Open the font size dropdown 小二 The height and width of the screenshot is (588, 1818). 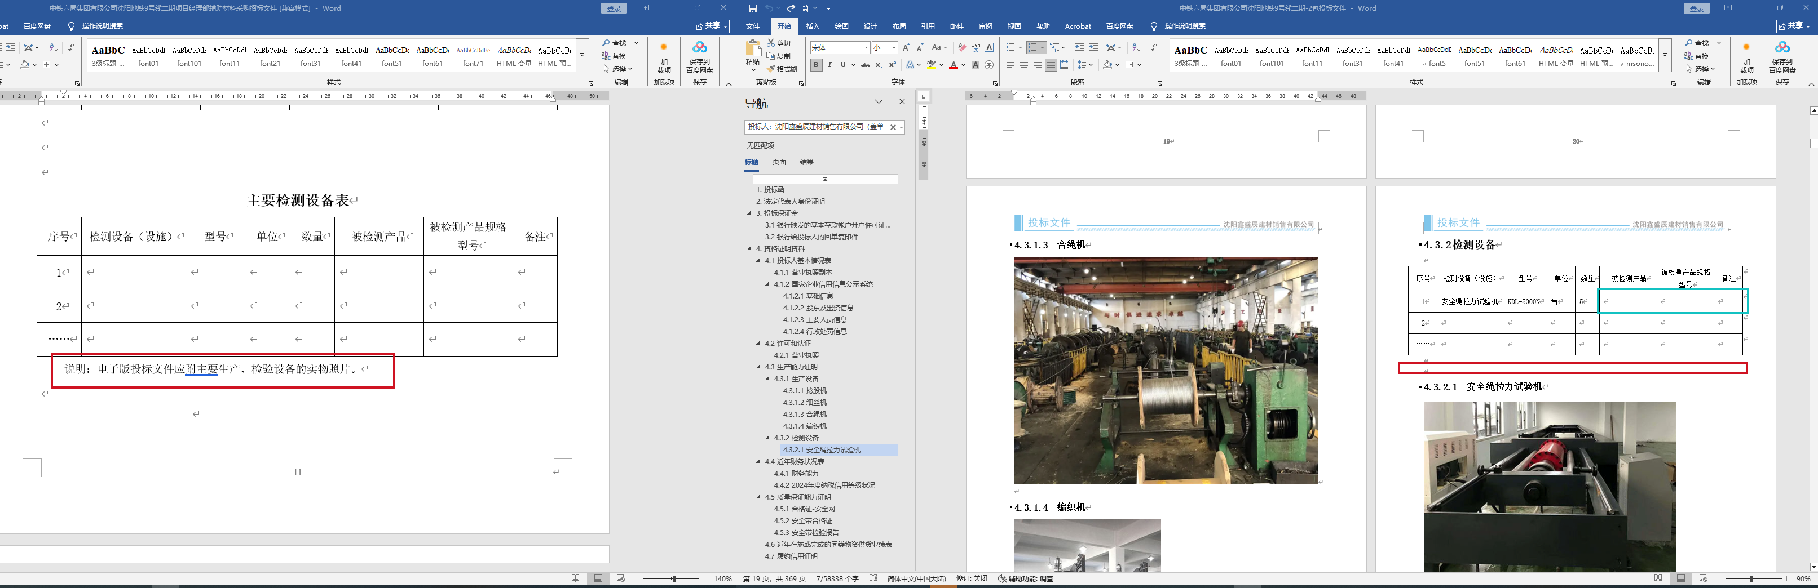pyautogui.click(x=893, y=47)
